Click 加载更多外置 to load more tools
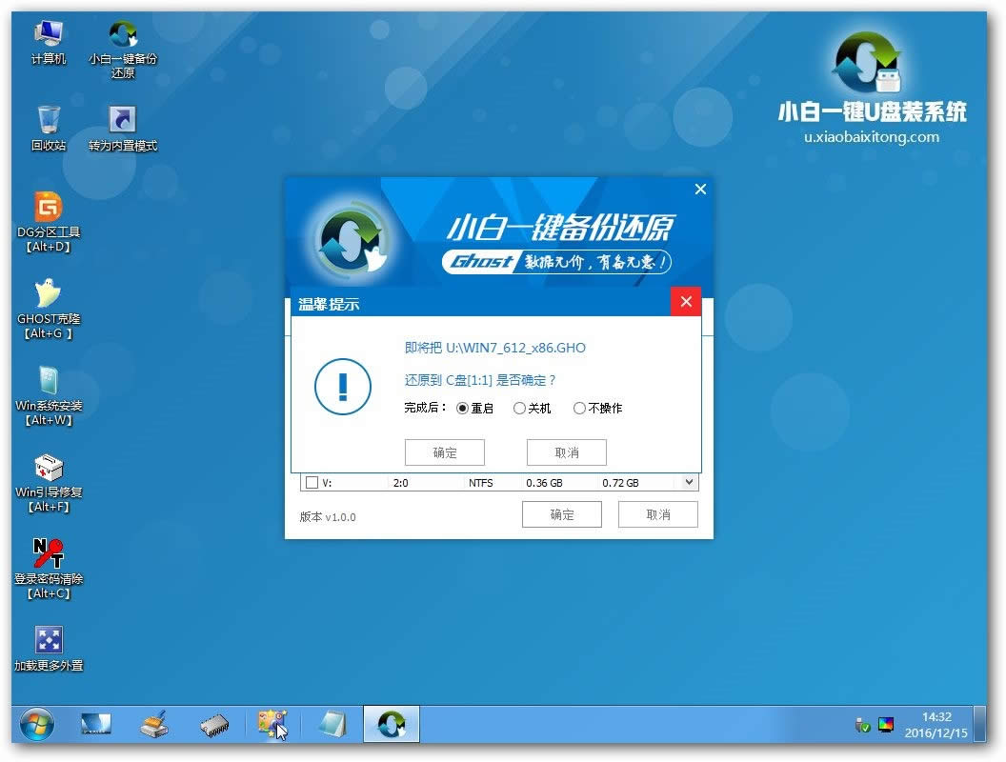Viewport: 1006px width, 762px height. coord(48,638)
